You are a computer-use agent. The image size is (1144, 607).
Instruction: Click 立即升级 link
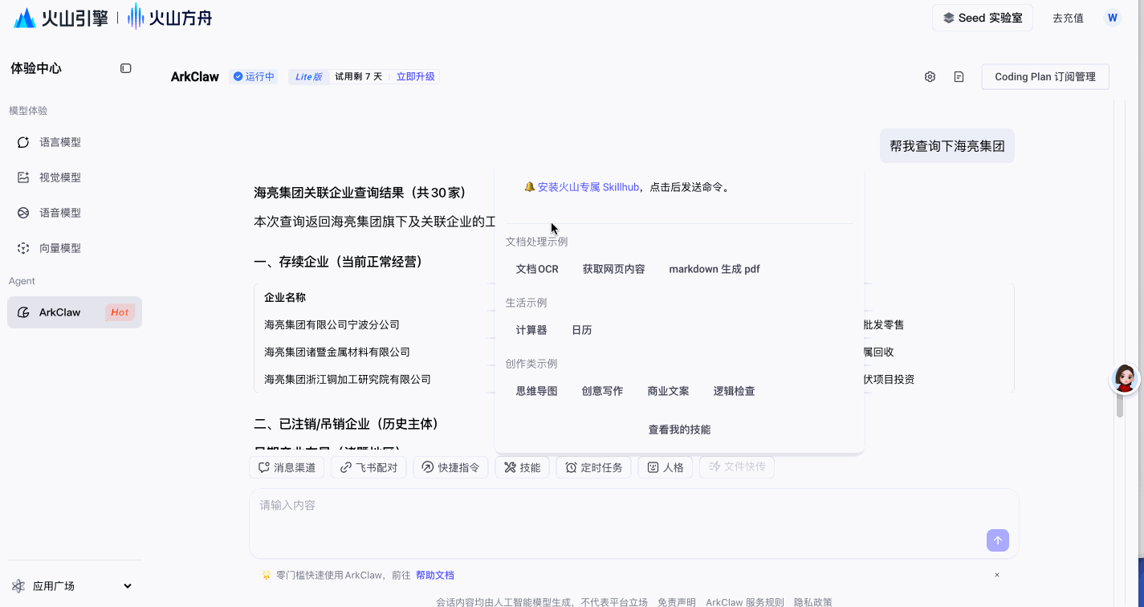click(416, 77)
